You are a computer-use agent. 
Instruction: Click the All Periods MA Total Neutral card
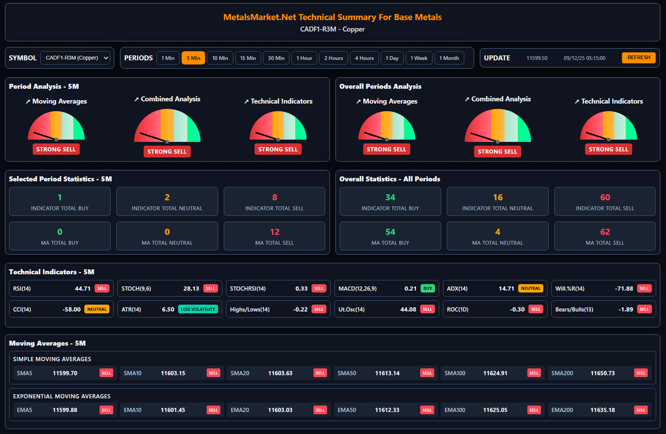(x=498, y=236)
